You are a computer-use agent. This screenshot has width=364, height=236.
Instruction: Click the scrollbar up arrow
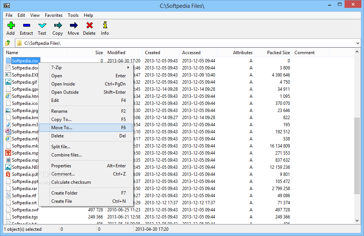357,52
